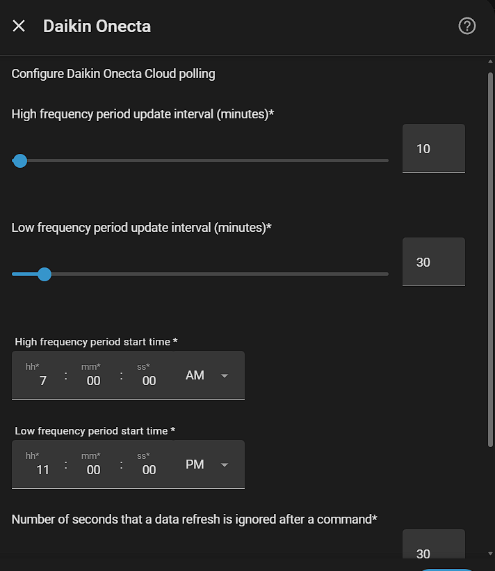Open the help icon for Daikin Onecta
495x571 pixels.
[x=466, y=26]
